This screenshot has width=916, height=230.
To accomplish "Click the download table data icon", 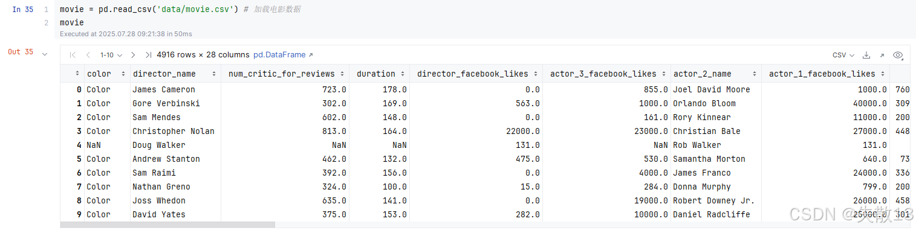I will [866, 55].
